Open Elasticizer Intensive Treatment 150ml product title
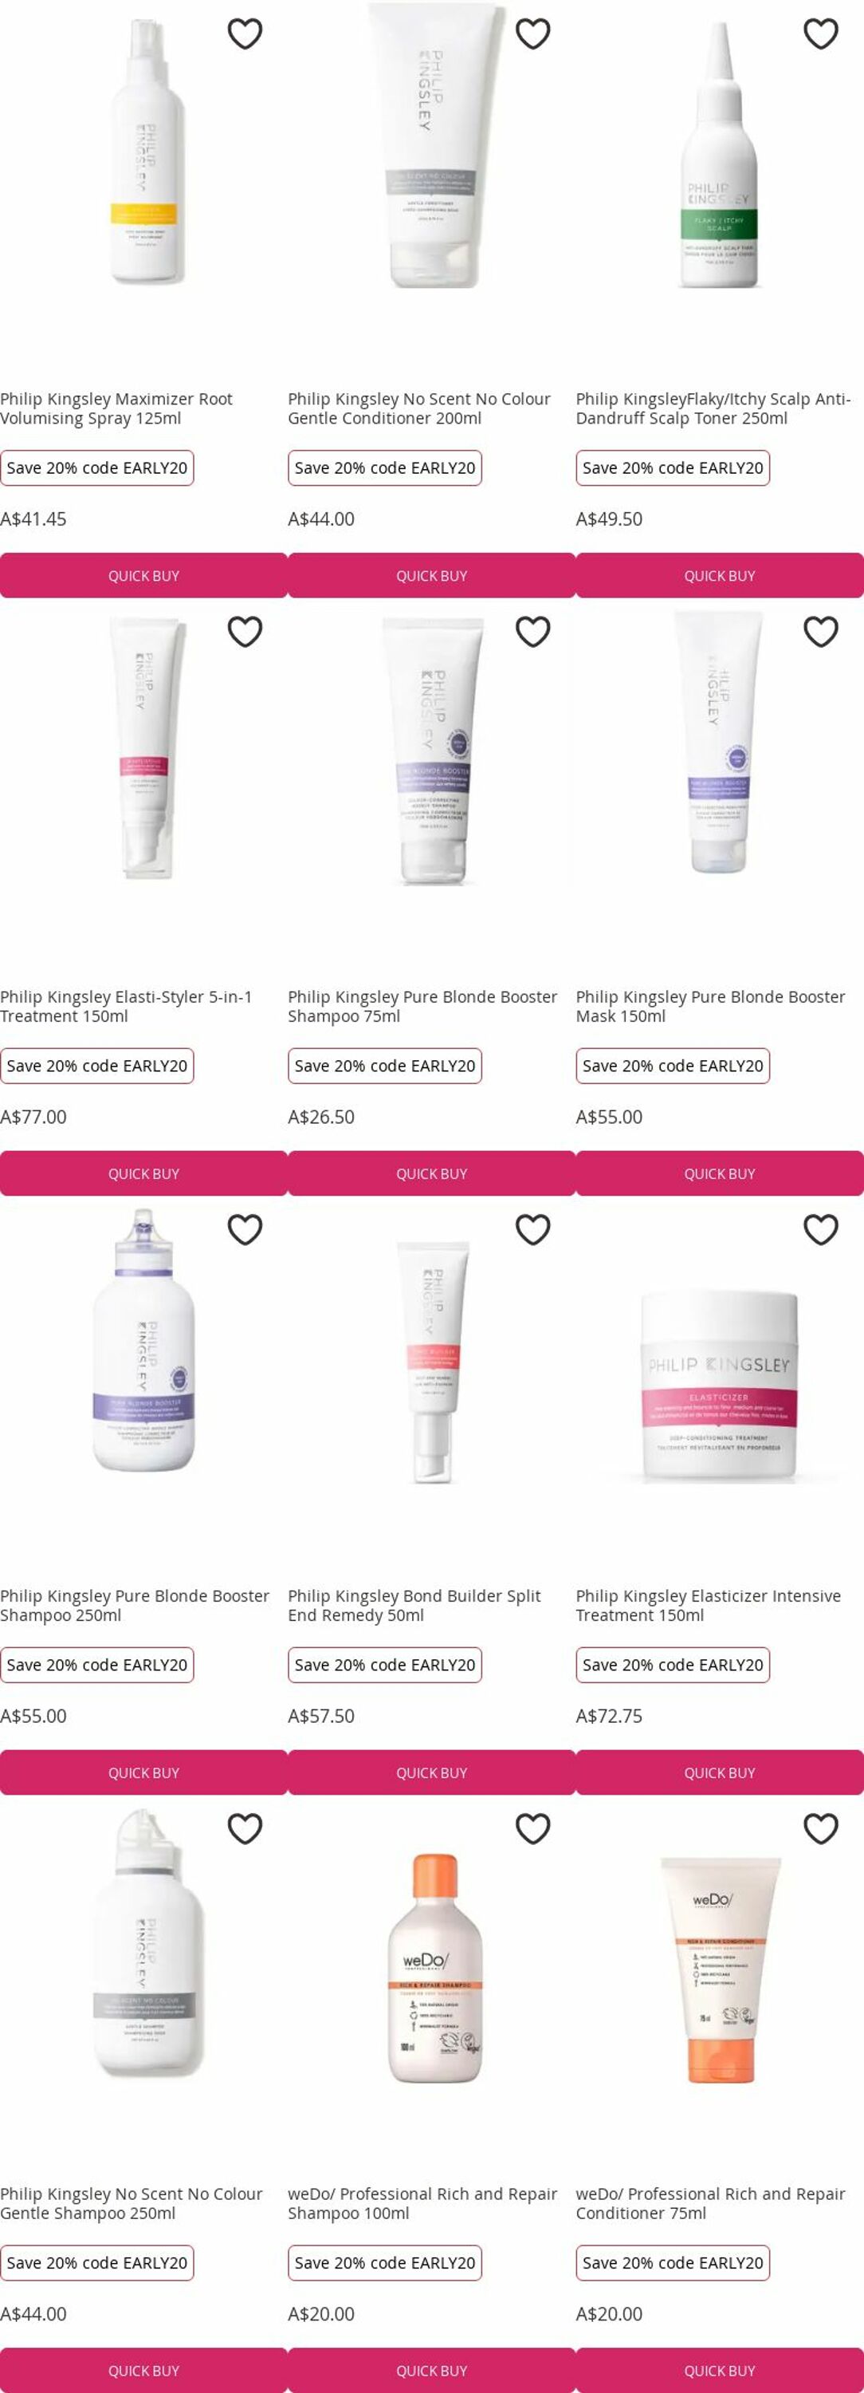Image resolution: width=864 pixels, height=2393 pixels. pos(708,1604)
